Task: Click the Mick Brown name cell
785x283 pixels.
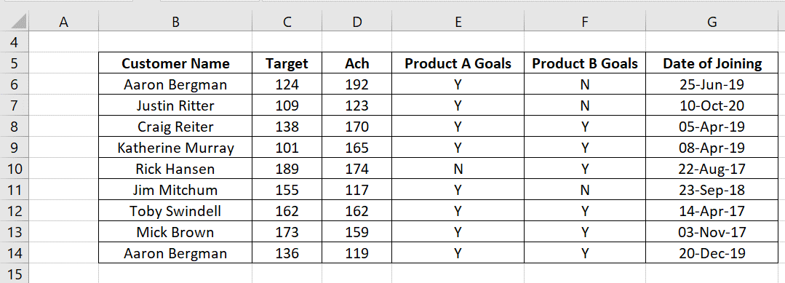Action: [x=175, y=232]
